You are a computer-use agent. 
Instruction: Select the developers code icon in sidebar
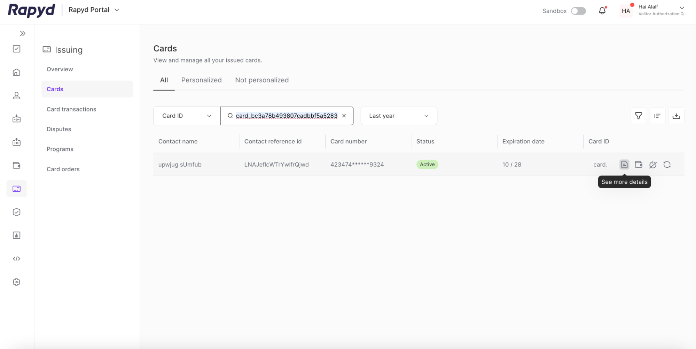[16, 258]
